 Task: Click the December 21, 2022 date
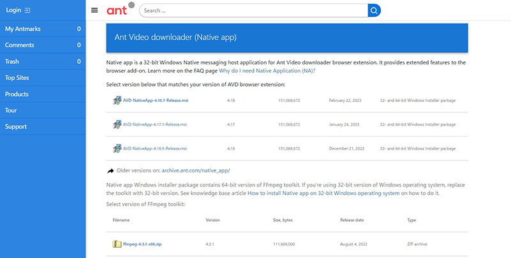tap(346, 148)
